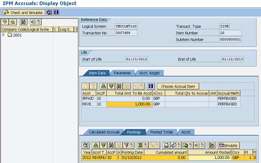Click the info icon in Item Data toolbar
The width and height of the screenshot is (261, 163).
coord(151,86)
